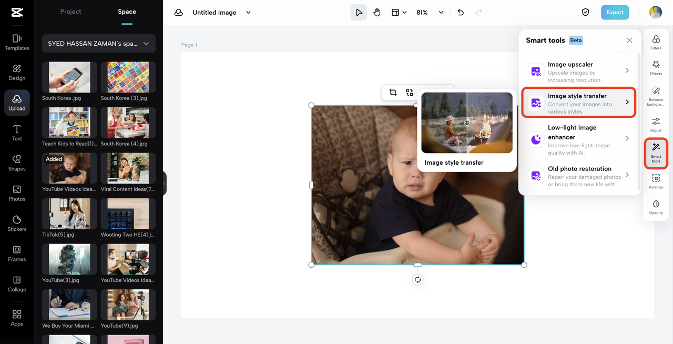The height and width of the screenshot is (344, 673).
Task: Open the Stickers panel
Action: [x=17, y=224]
